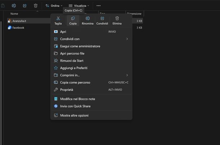This screenshot has width=220, height=145.
Task: Choose Esegui come amministratore
Action: coord(91,46)
